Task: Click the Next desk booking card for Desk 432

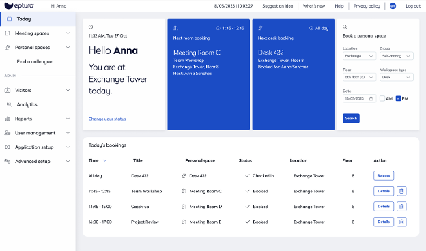Action: (294, 74)
